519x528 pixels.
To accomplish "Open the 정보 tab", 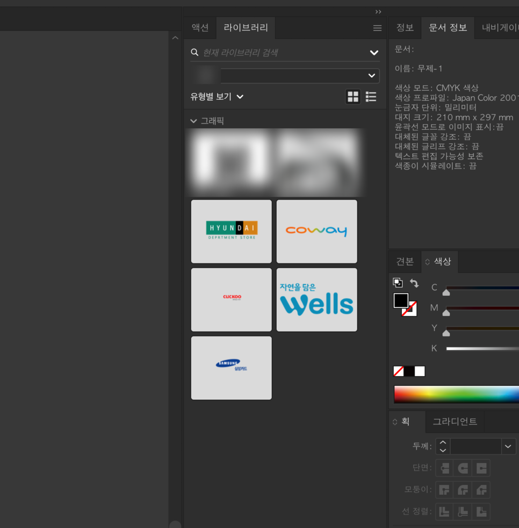I will [405, 27].
